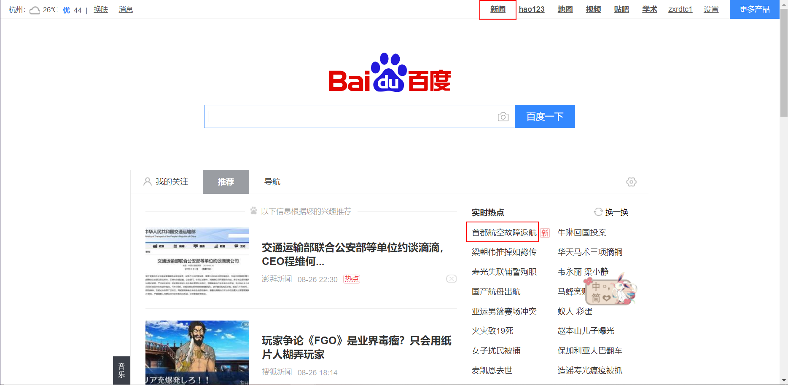Dismiss the 交通运输部 article with the X icon

[452, 279]
